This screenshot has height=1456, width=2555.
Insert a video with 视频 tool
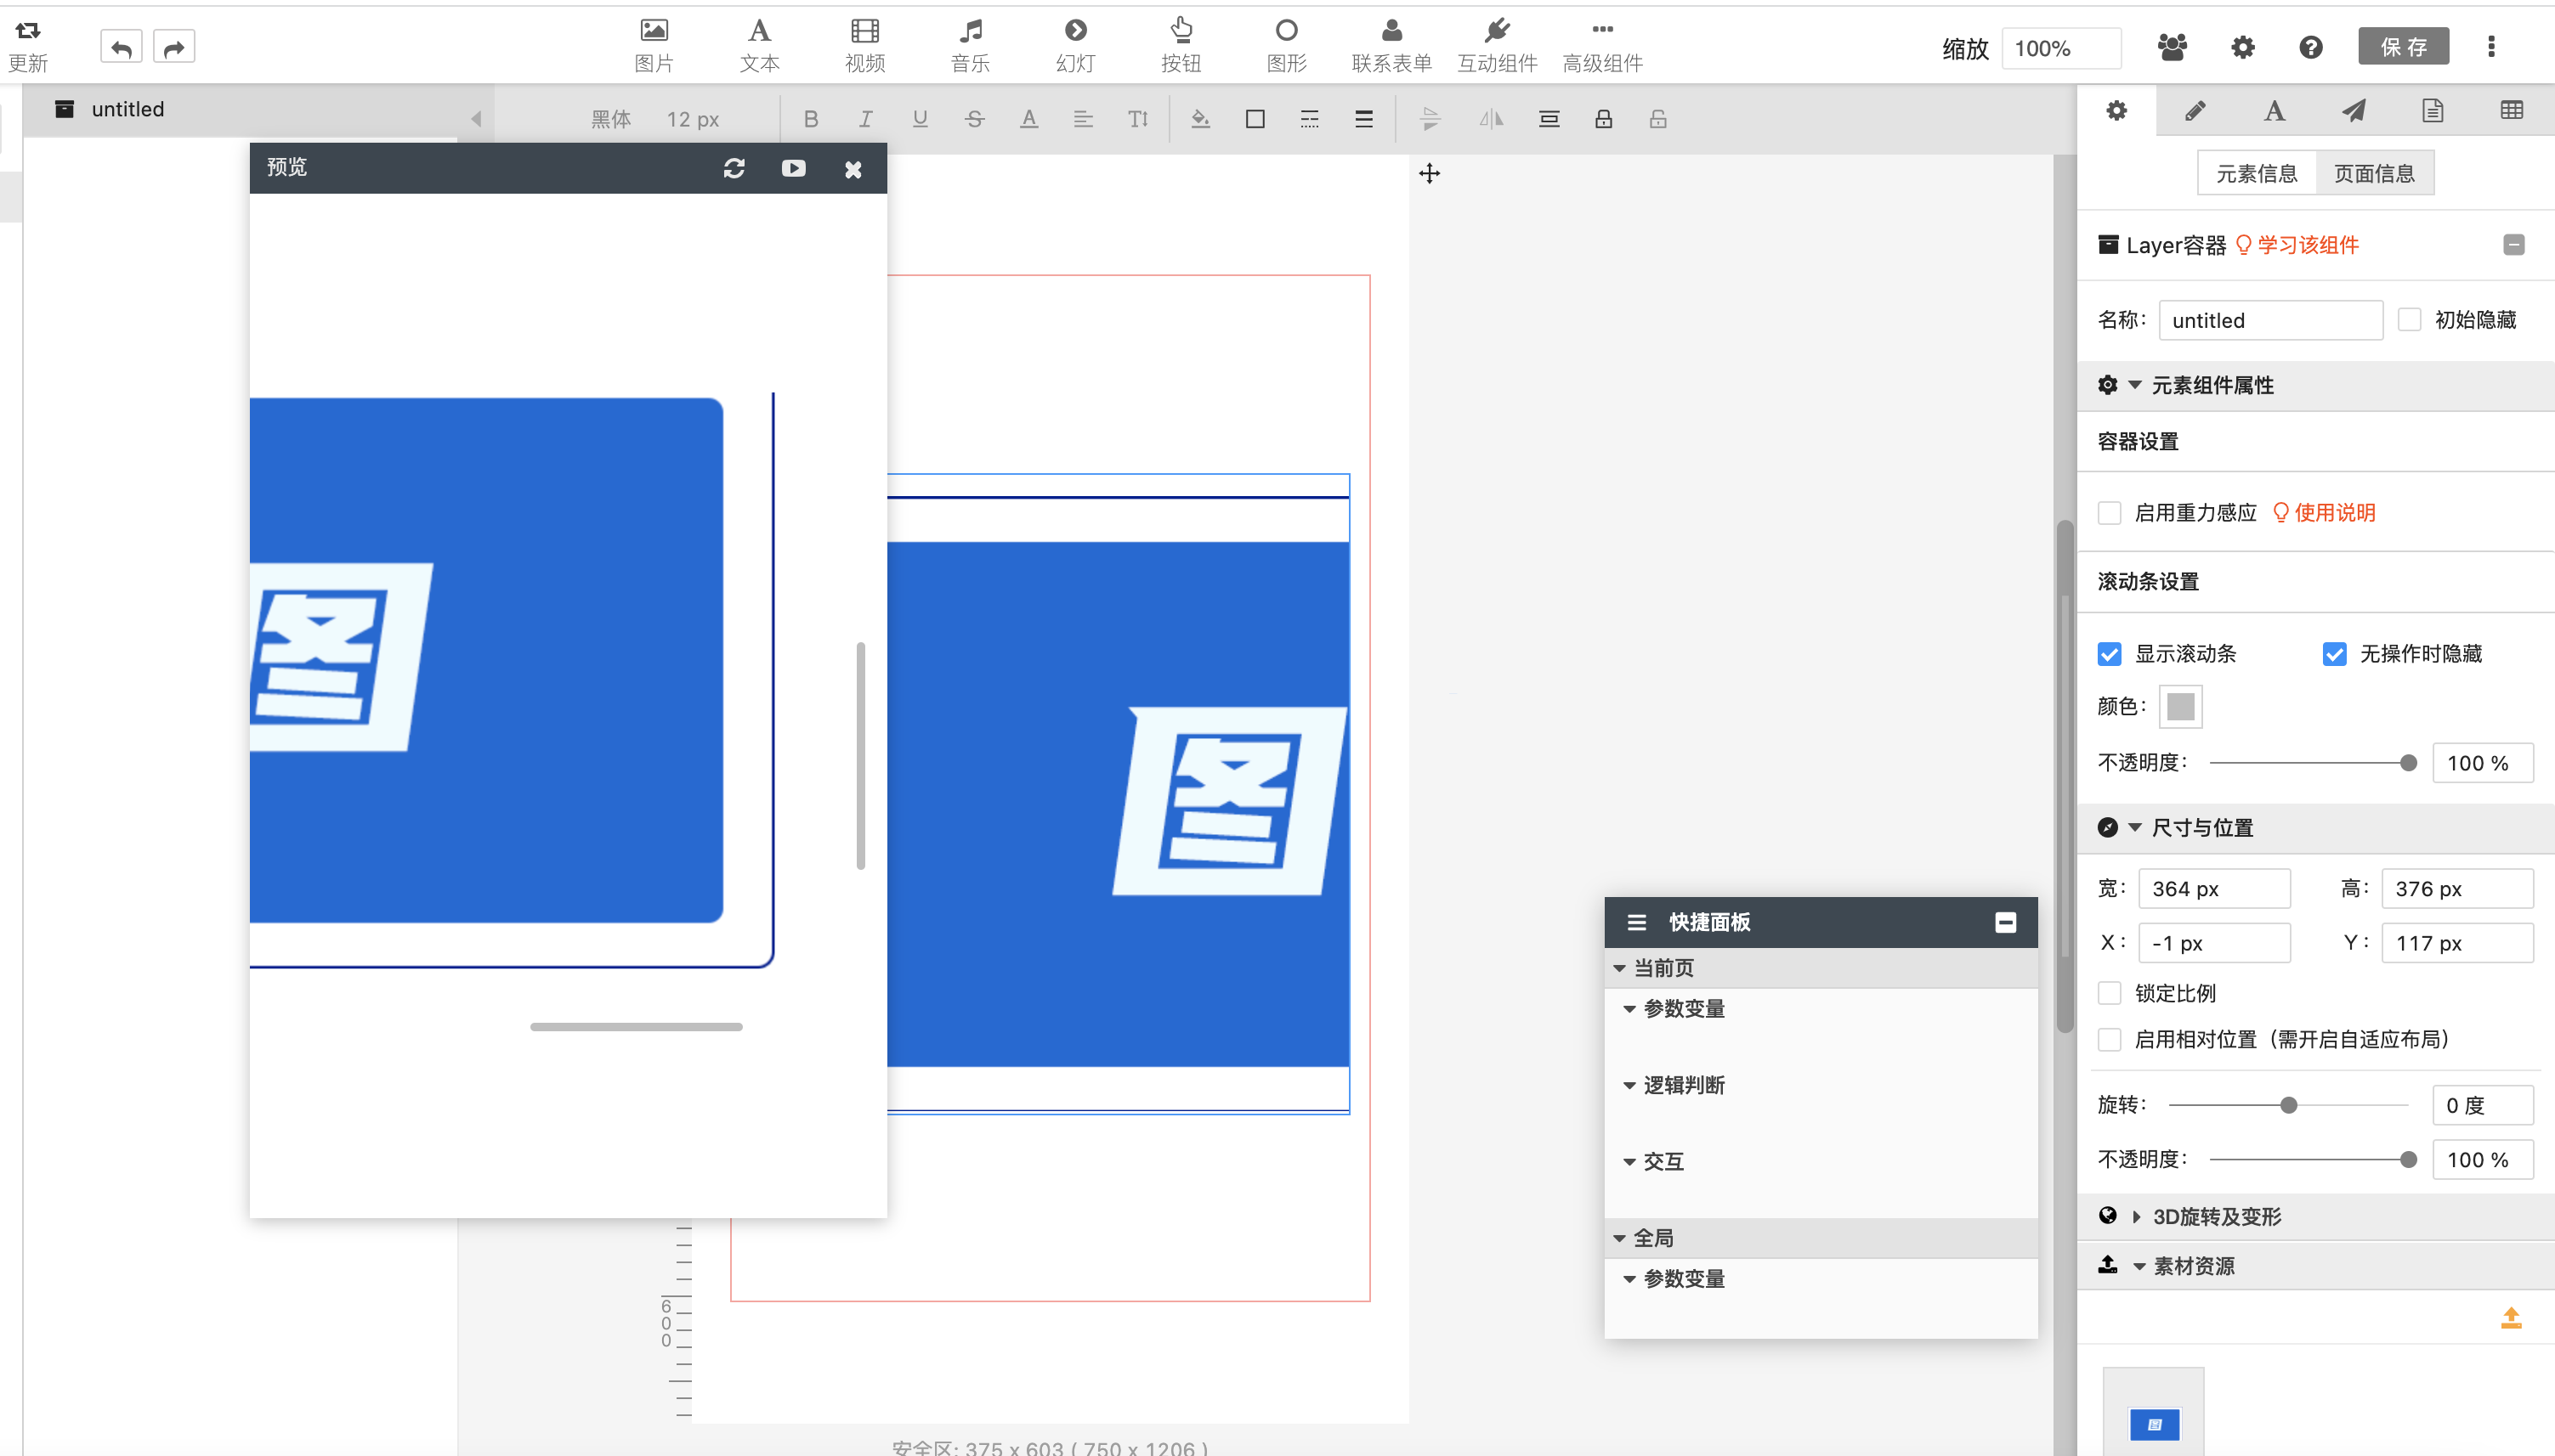(x=865, y=45)
